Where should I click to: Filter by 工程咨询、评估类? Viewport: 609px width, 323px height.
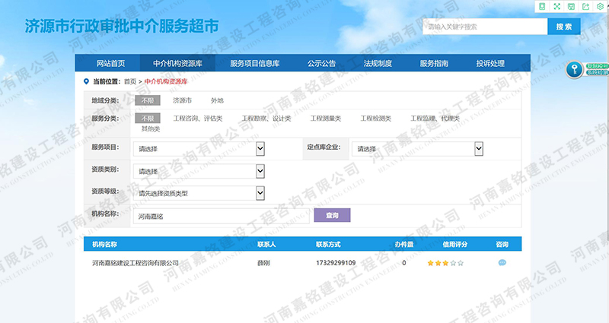pyautogui.click(x=198, y=119)
